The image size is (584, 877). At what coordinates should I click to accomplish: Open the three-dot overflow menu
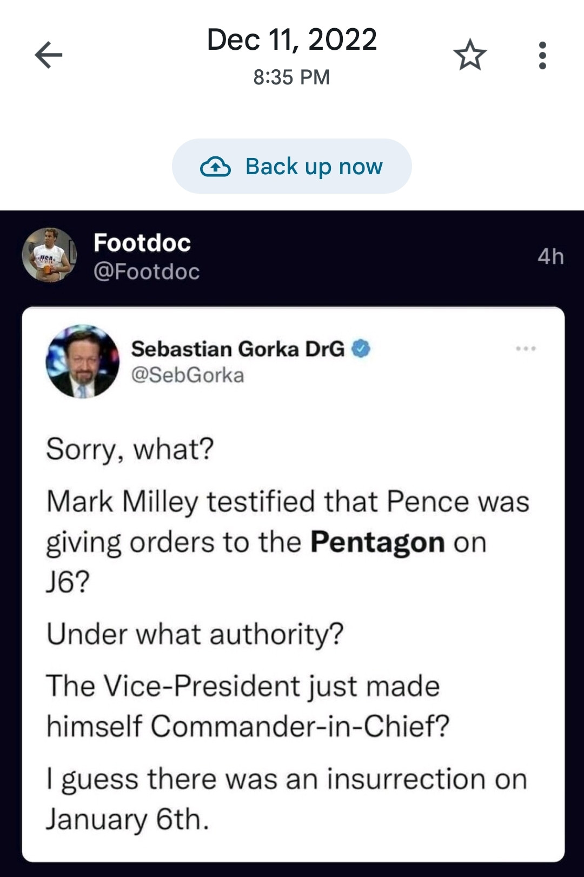coord(542,55)
